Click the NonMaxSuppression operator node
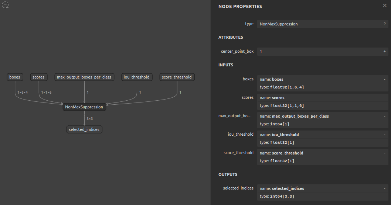This screenshot has width=391, height=205. click(x=84, y=107)
